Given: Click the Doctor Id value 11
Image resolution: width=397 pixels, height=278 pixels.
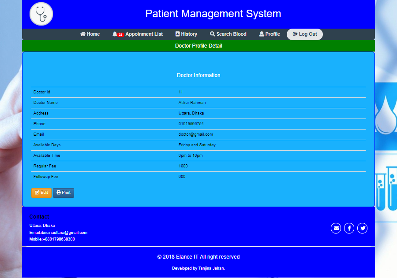Looking at the screenshot, I should click(x=180, y=92).
